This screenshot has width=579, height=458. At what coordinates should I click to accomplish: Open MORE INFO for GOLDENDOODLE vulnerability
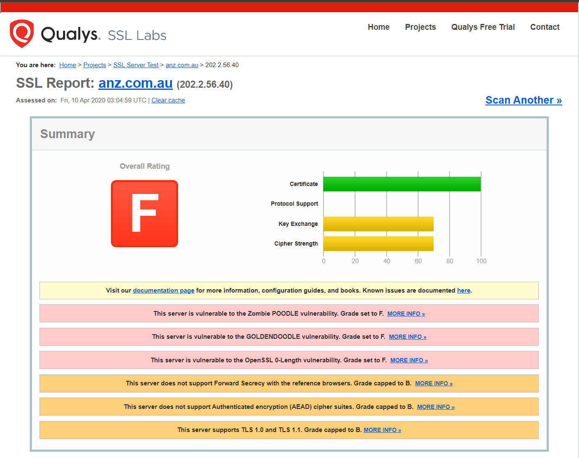[x=408, y=337]
